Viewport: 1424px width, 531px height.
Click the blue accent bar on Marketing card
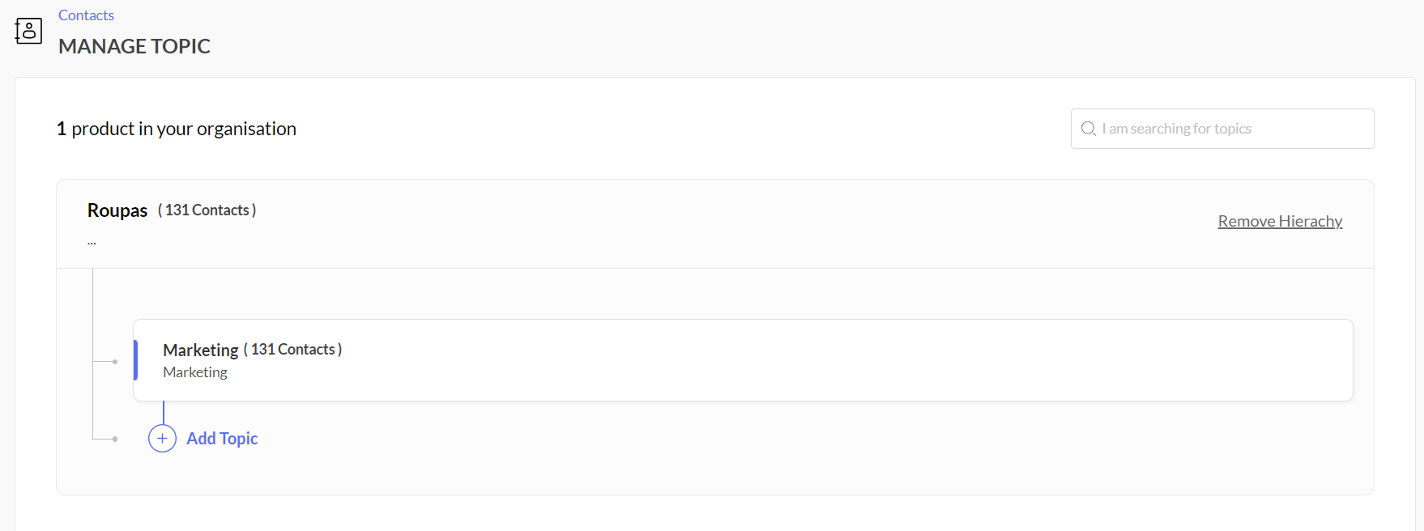click(x=135, y=360)
